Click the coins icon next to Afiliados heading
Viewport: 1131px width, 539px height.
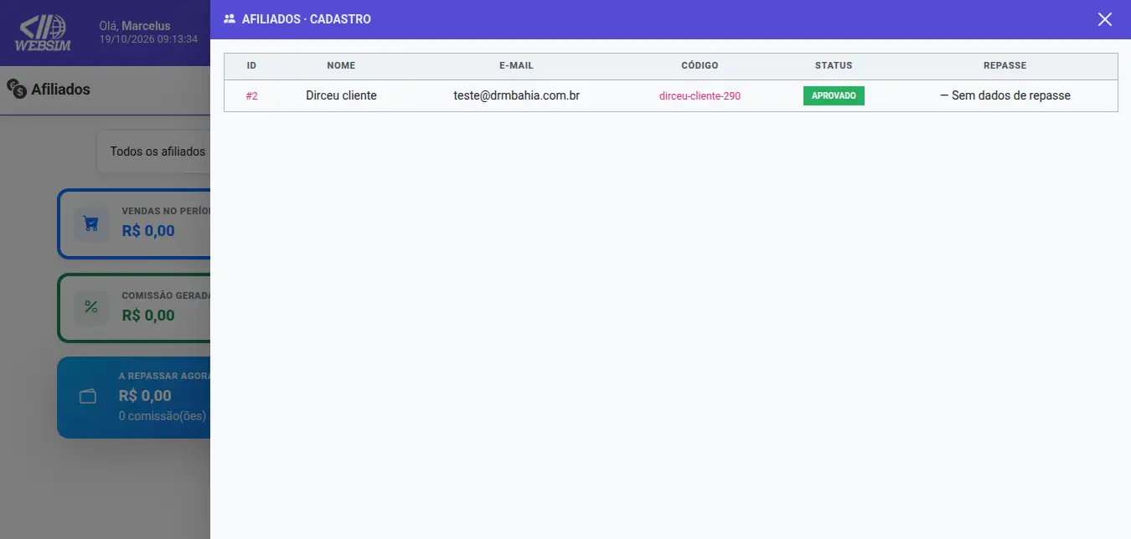[x=17, y=89]
